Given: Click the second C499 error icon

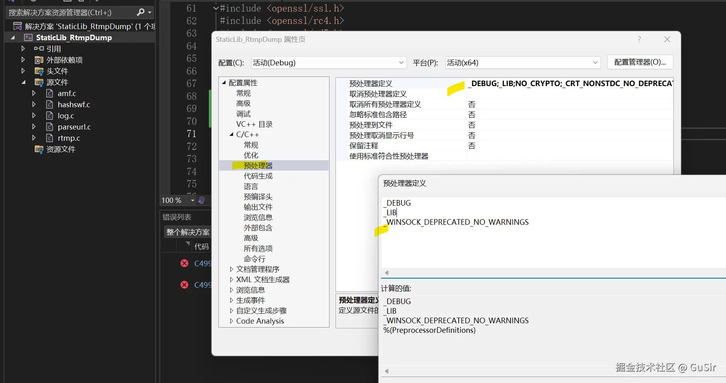Looking at the screenshot, I should tap(184, 285).
